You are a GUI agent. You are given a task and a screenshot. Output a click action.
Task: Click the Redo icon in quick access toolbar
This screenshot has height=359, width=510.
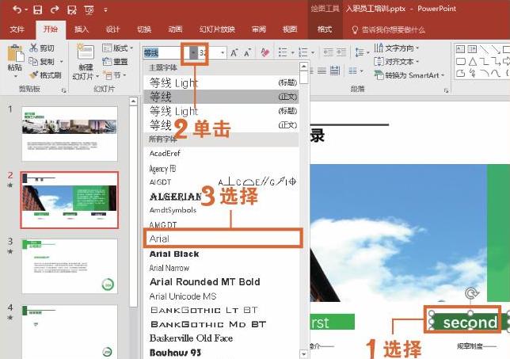click(55, 10)
